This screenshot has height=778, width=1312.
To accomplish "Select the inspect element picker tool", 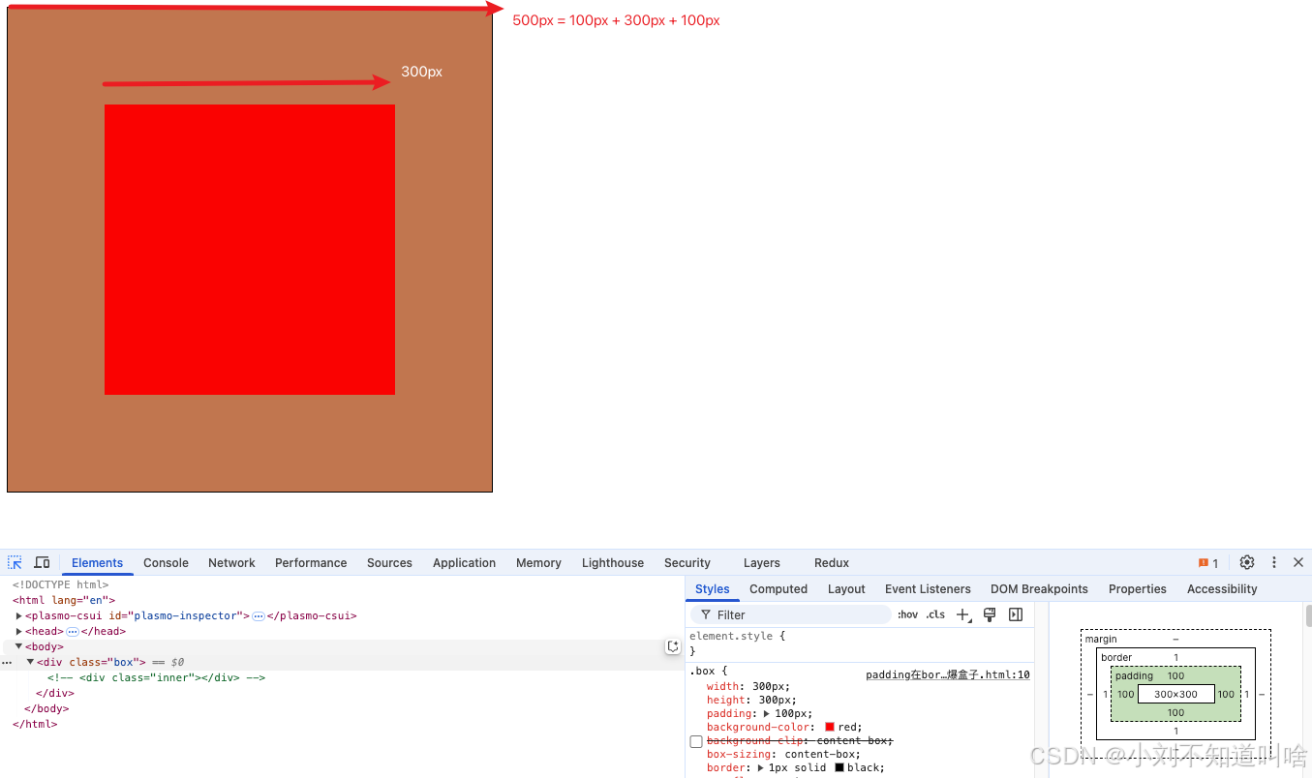I will tap(15, 562).
